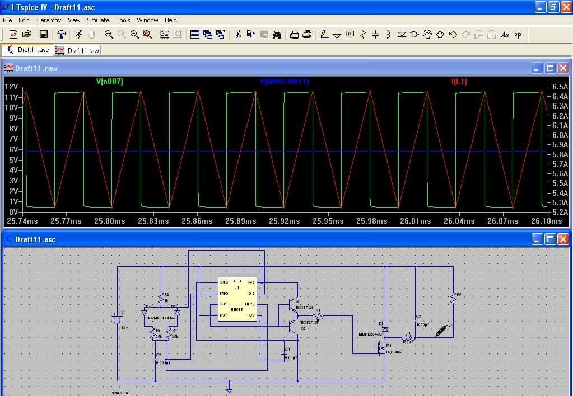Cut selection with the scissors icon
The height and width of the screenshot is (396, 573).
[238, 35]
